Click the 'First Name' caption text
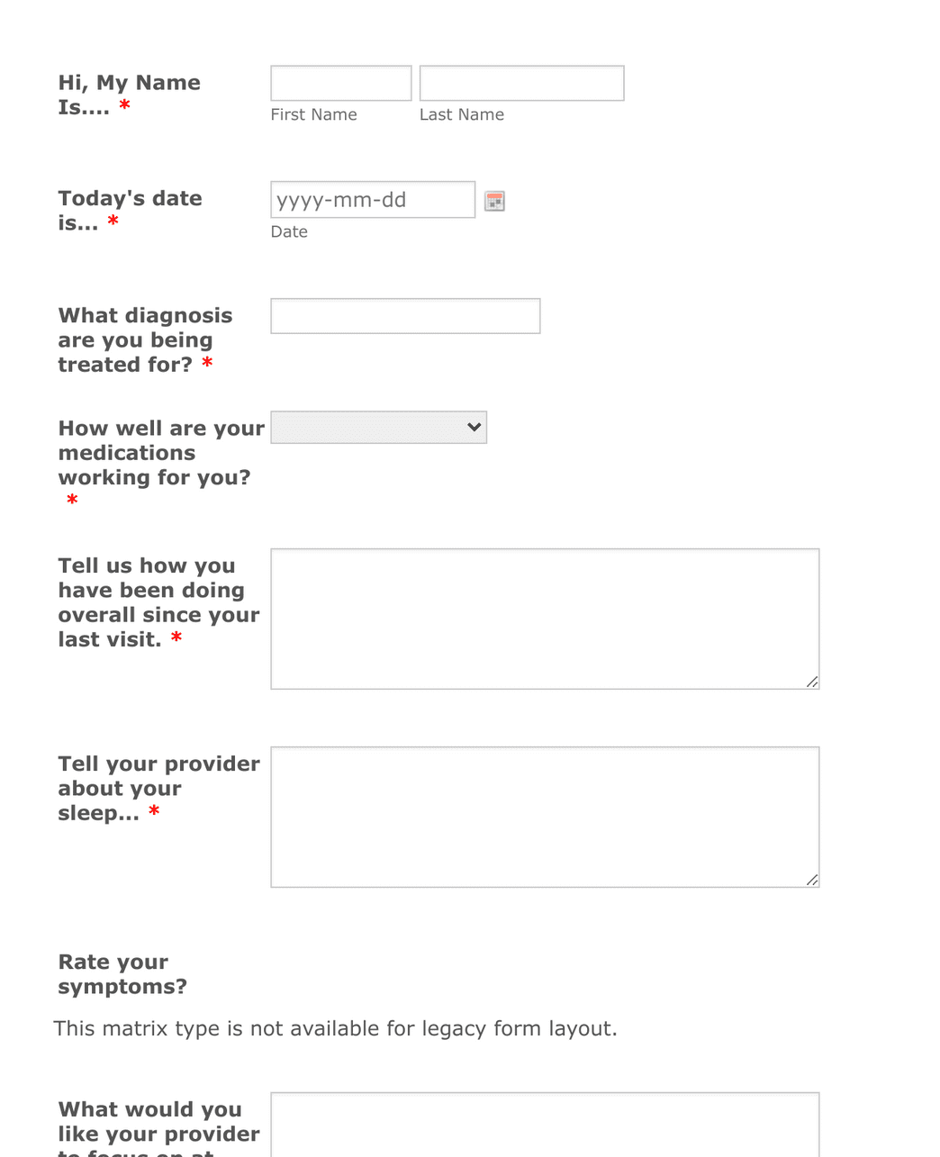940x1157 pixels. (x=313, y=114)
